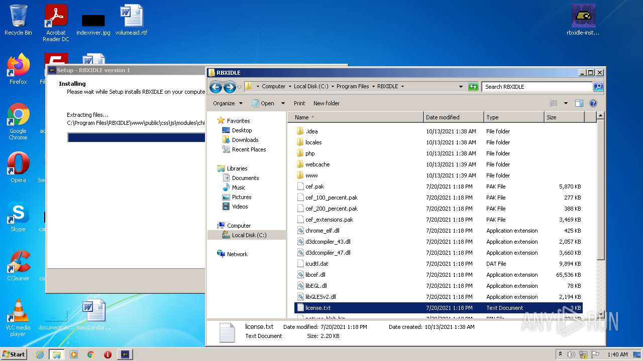643x361 pixels.
Task: Open the Acrobat Reader DC shortcut
Action: click(56, 23)
